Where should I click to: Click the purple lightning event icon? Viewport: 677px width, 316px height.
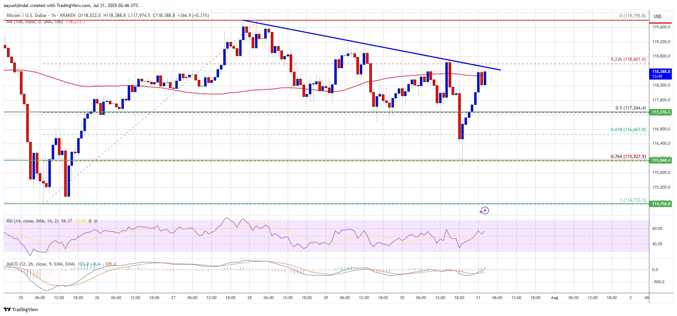484,211
